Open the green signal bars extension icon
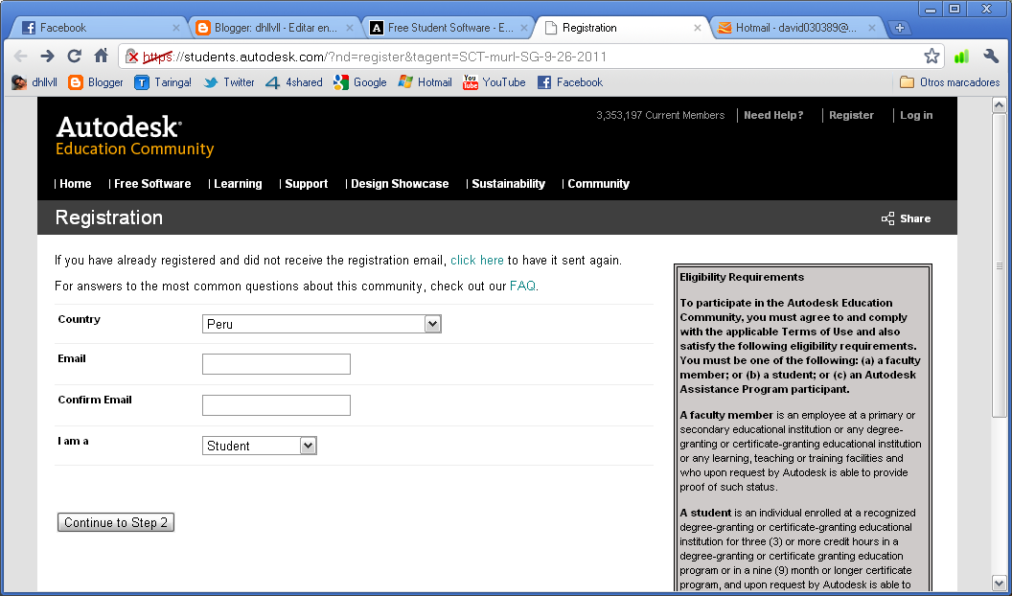 [961, 57]
